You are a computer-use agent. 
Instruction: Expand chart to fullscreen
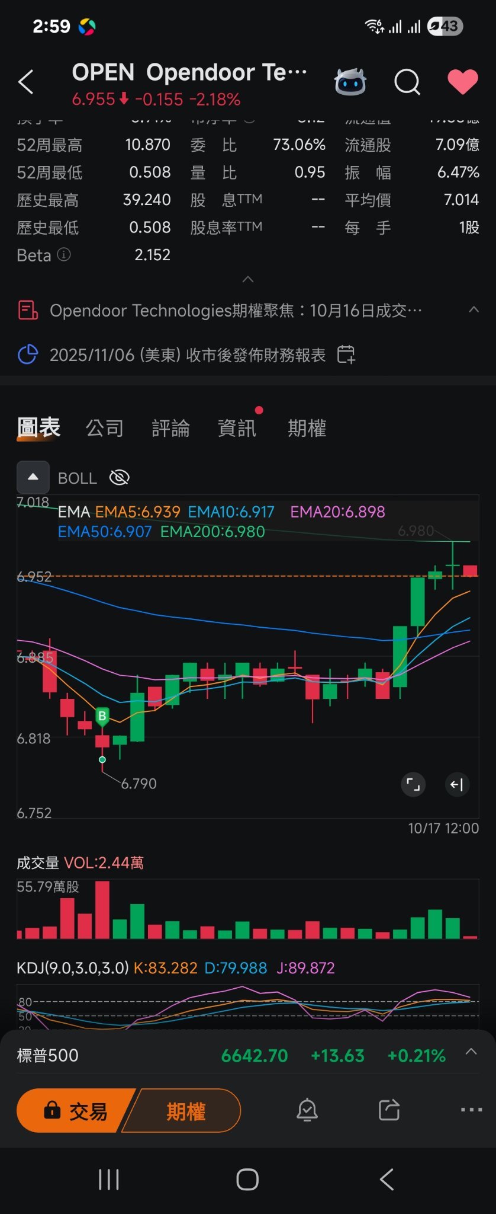pyautogui.click(x=413, y=785)
